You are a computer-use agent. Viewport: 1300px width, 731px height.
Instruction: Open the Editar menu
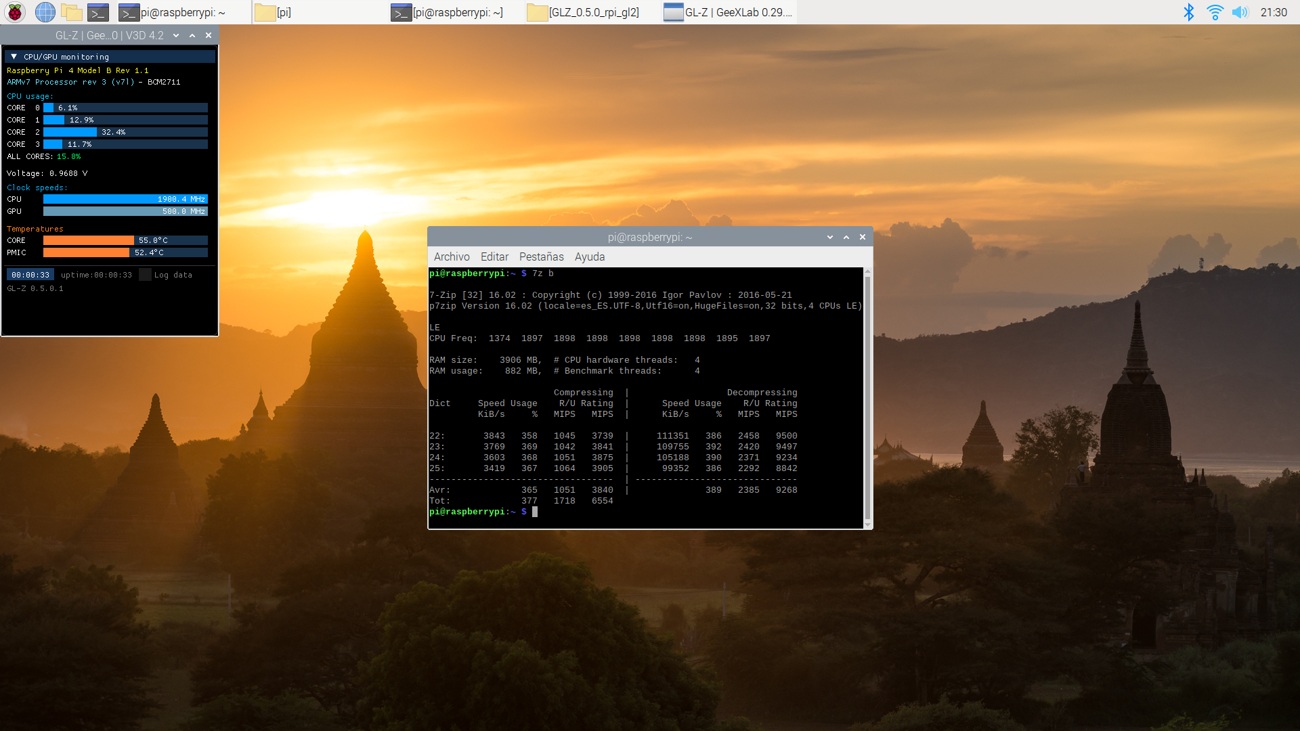(494, 257)
